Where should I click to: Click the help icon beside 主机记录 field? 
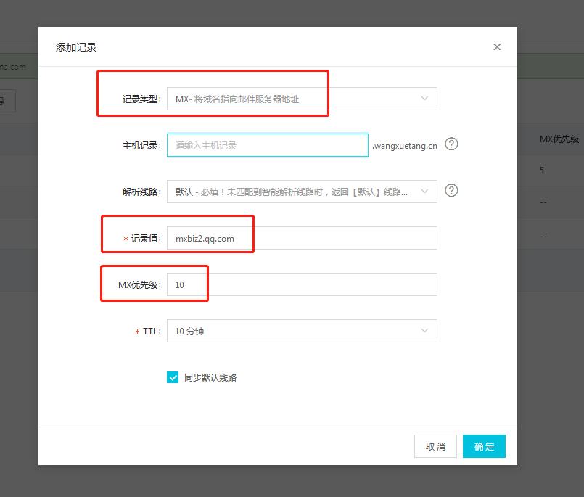coord(451,144)
